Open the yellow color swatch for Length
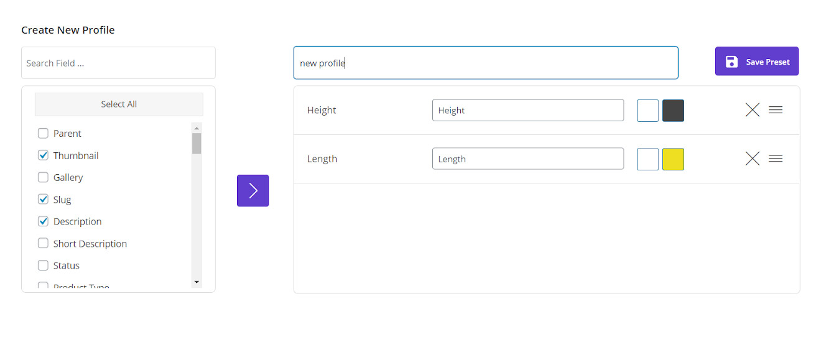 point(673,159)
